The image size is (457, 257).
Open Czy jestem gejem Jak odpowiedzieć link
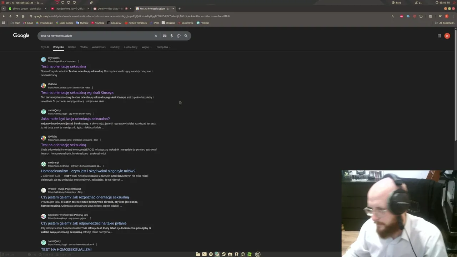[x=84, y=223]
